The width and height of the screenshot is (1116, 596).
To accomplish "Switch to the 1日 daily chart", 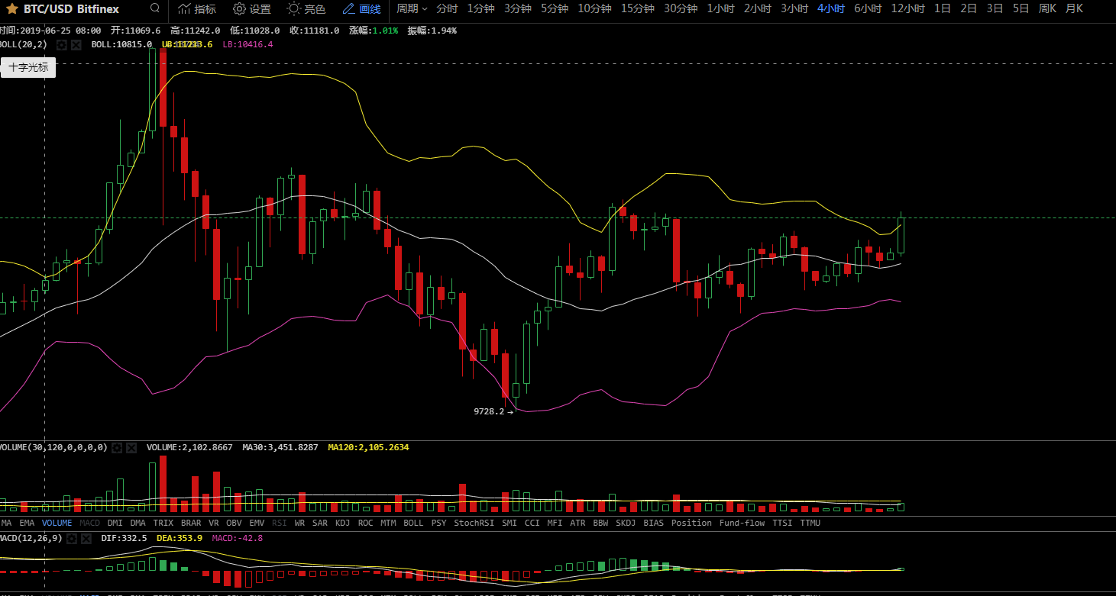I will point(943,9).
